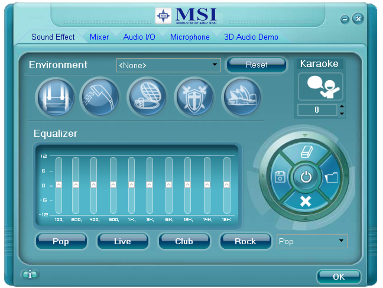
Task: Expand the equalizer preset Pop dropdown
Action: point(341,241)
